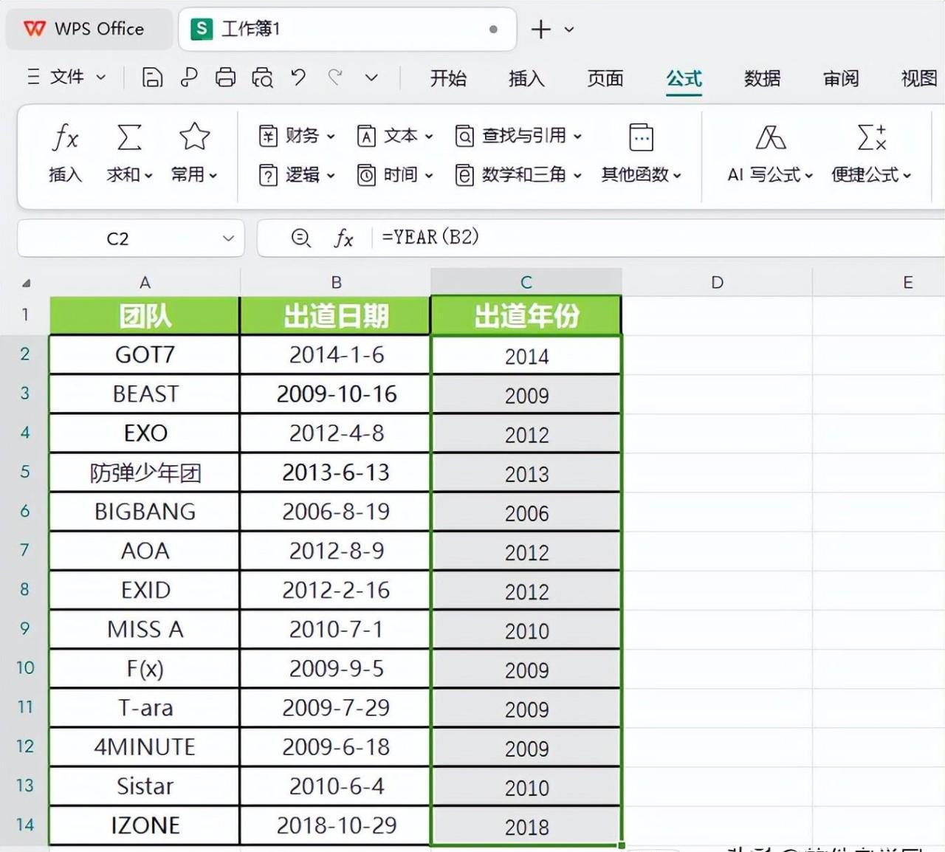Click cell 4MINUTE
The image size is (945, 852).
click(145, 747)
